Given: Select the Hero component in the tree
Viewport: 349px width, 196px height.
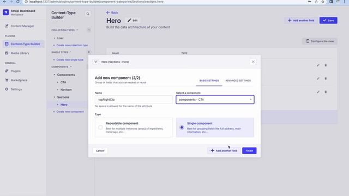Looking at the screenshot, I should point(64,105).
